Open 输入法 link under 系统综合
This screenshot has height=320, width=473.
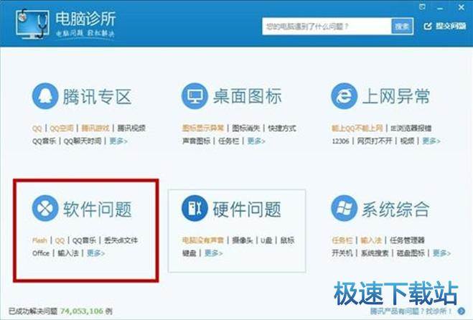pos(371,240)
